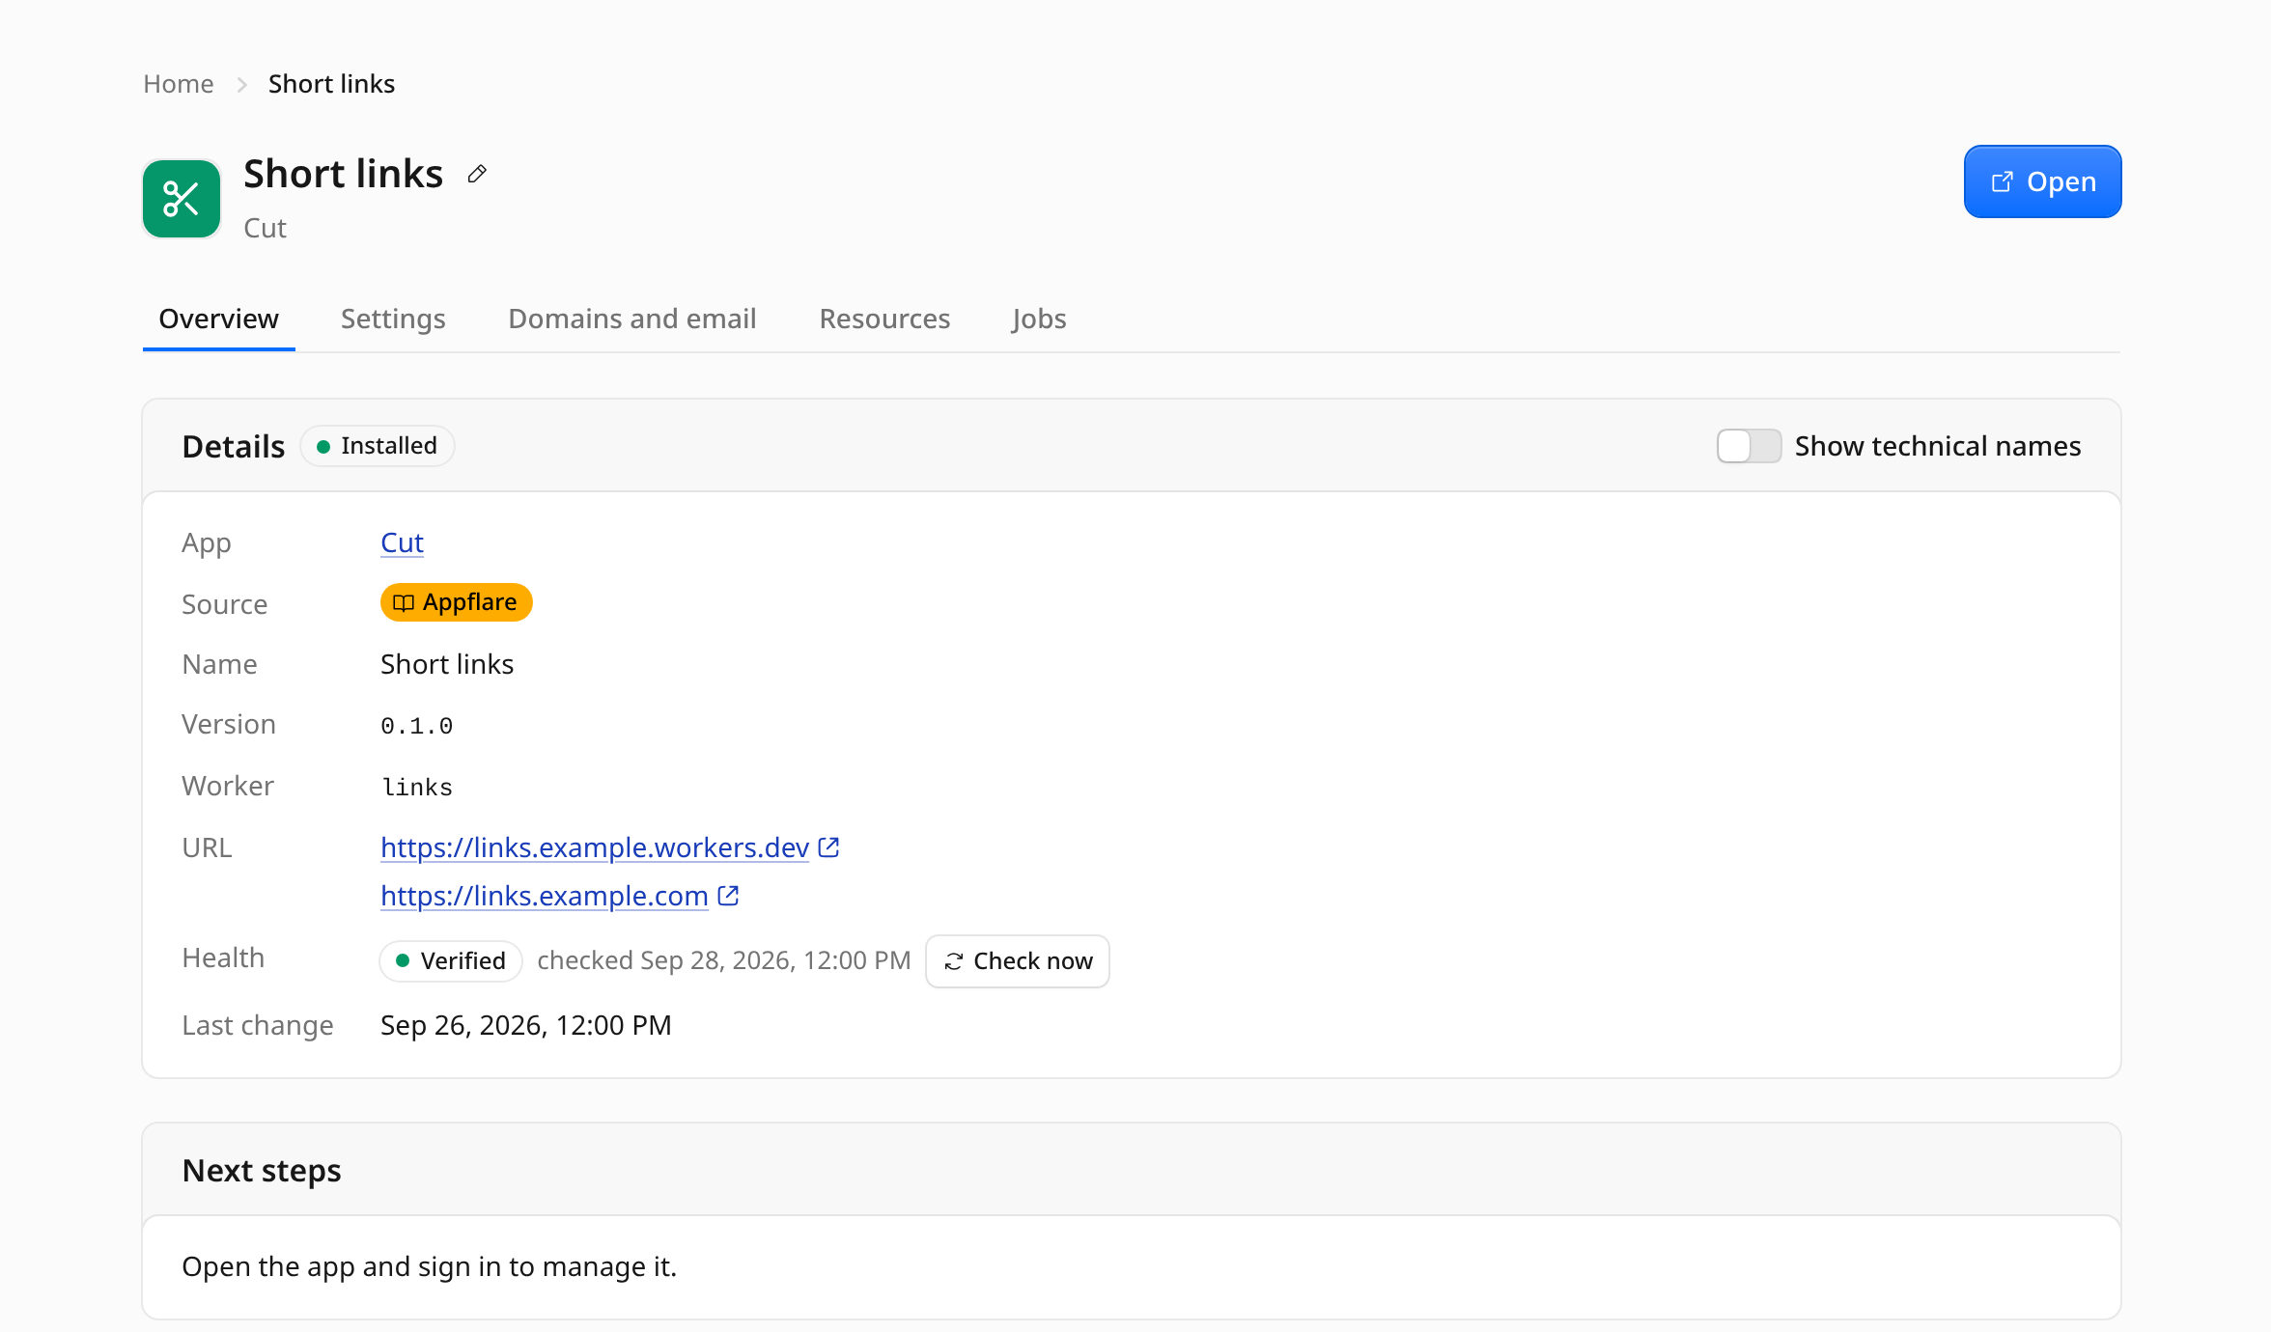Image resolution: width=2271 pixels, height=1332 pixels.
Task: Open https://links.example.com link
Action: pyautogui.click(x=545, y=896)
